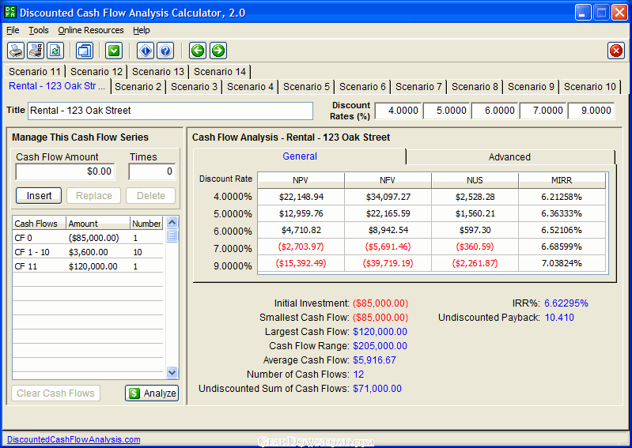Image resolution: width=632 pixels, height=448 pixels.
Task: Click the NFV value $8,942.54
Action: (x=388, y=230)
